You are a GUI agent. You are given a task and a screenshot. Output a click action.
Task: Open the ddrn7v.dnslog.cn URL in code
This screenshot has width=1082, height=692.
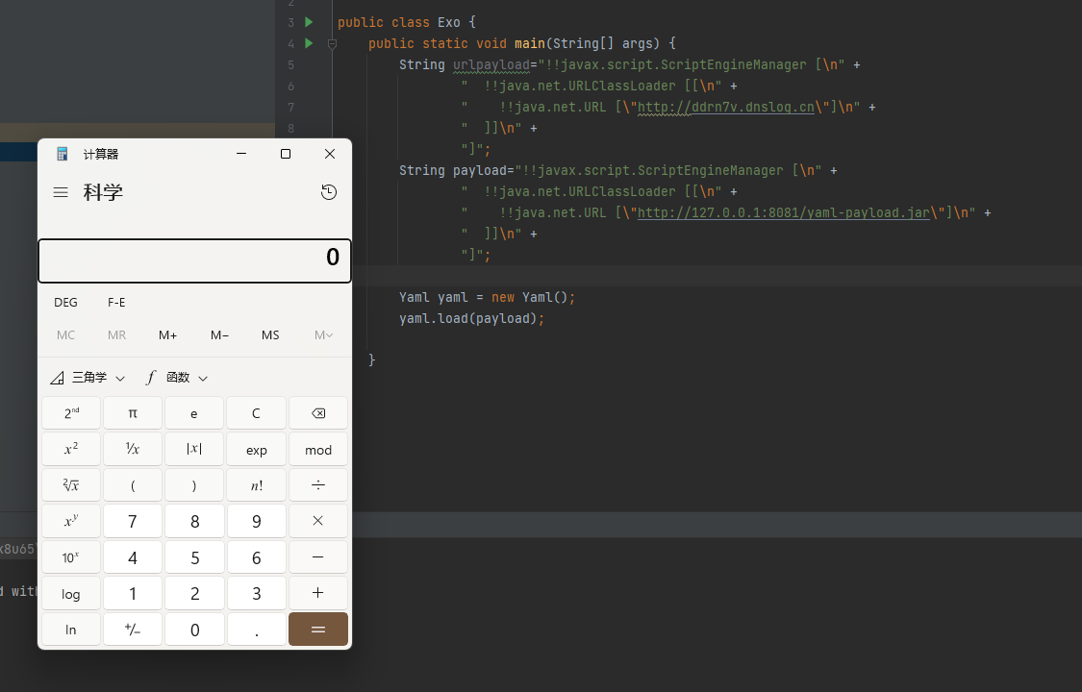[726, 107]
